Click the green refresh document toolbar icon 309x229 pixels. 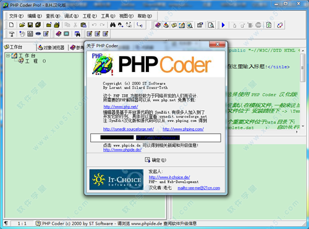tap(269, 25)
